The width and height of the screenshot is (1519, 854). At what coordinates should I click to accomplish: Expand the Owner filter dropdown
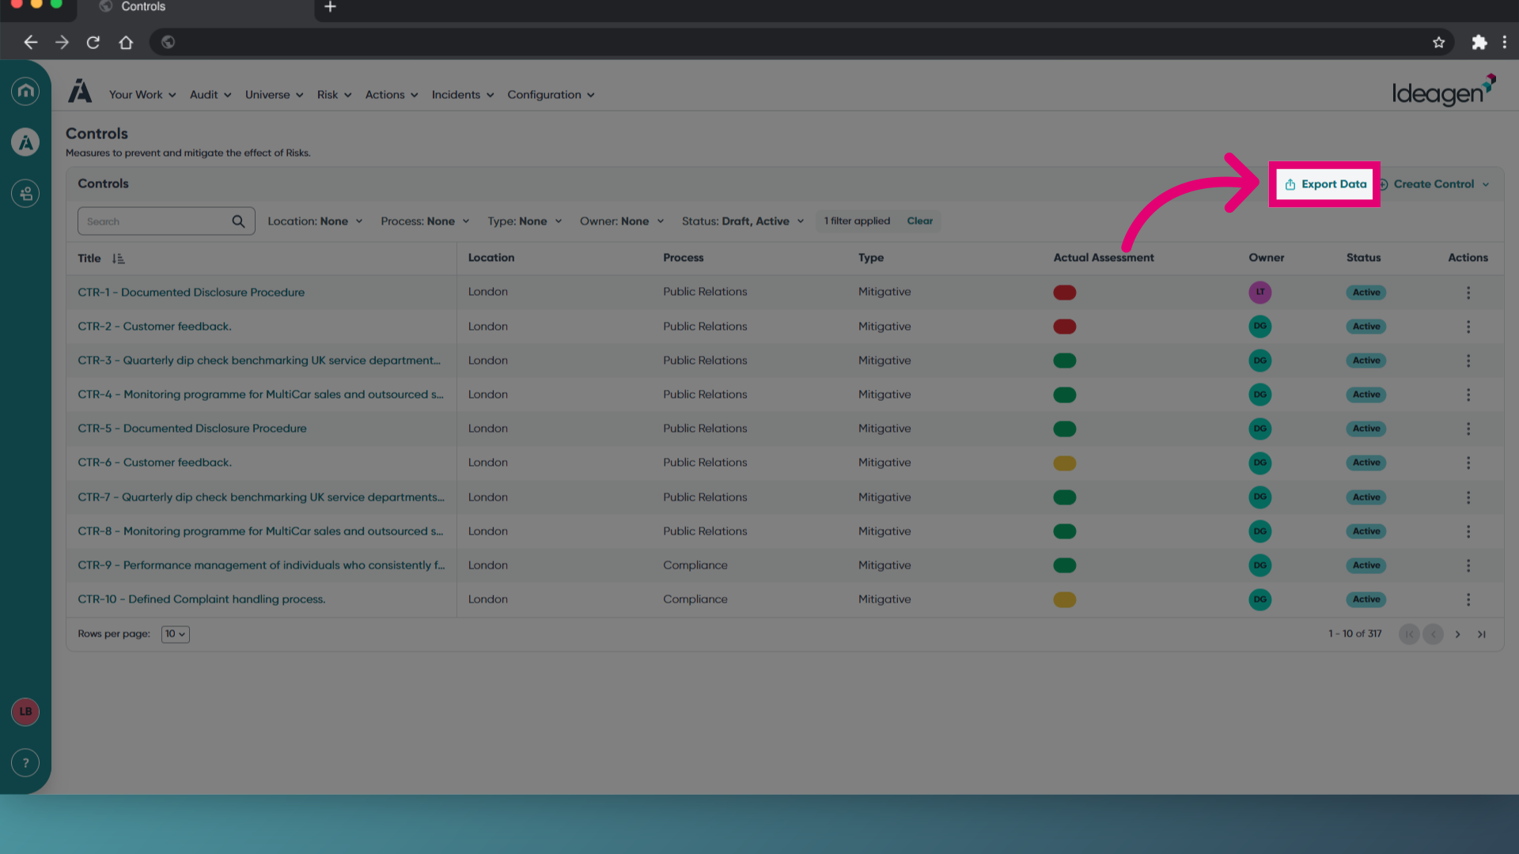[622, 221]
